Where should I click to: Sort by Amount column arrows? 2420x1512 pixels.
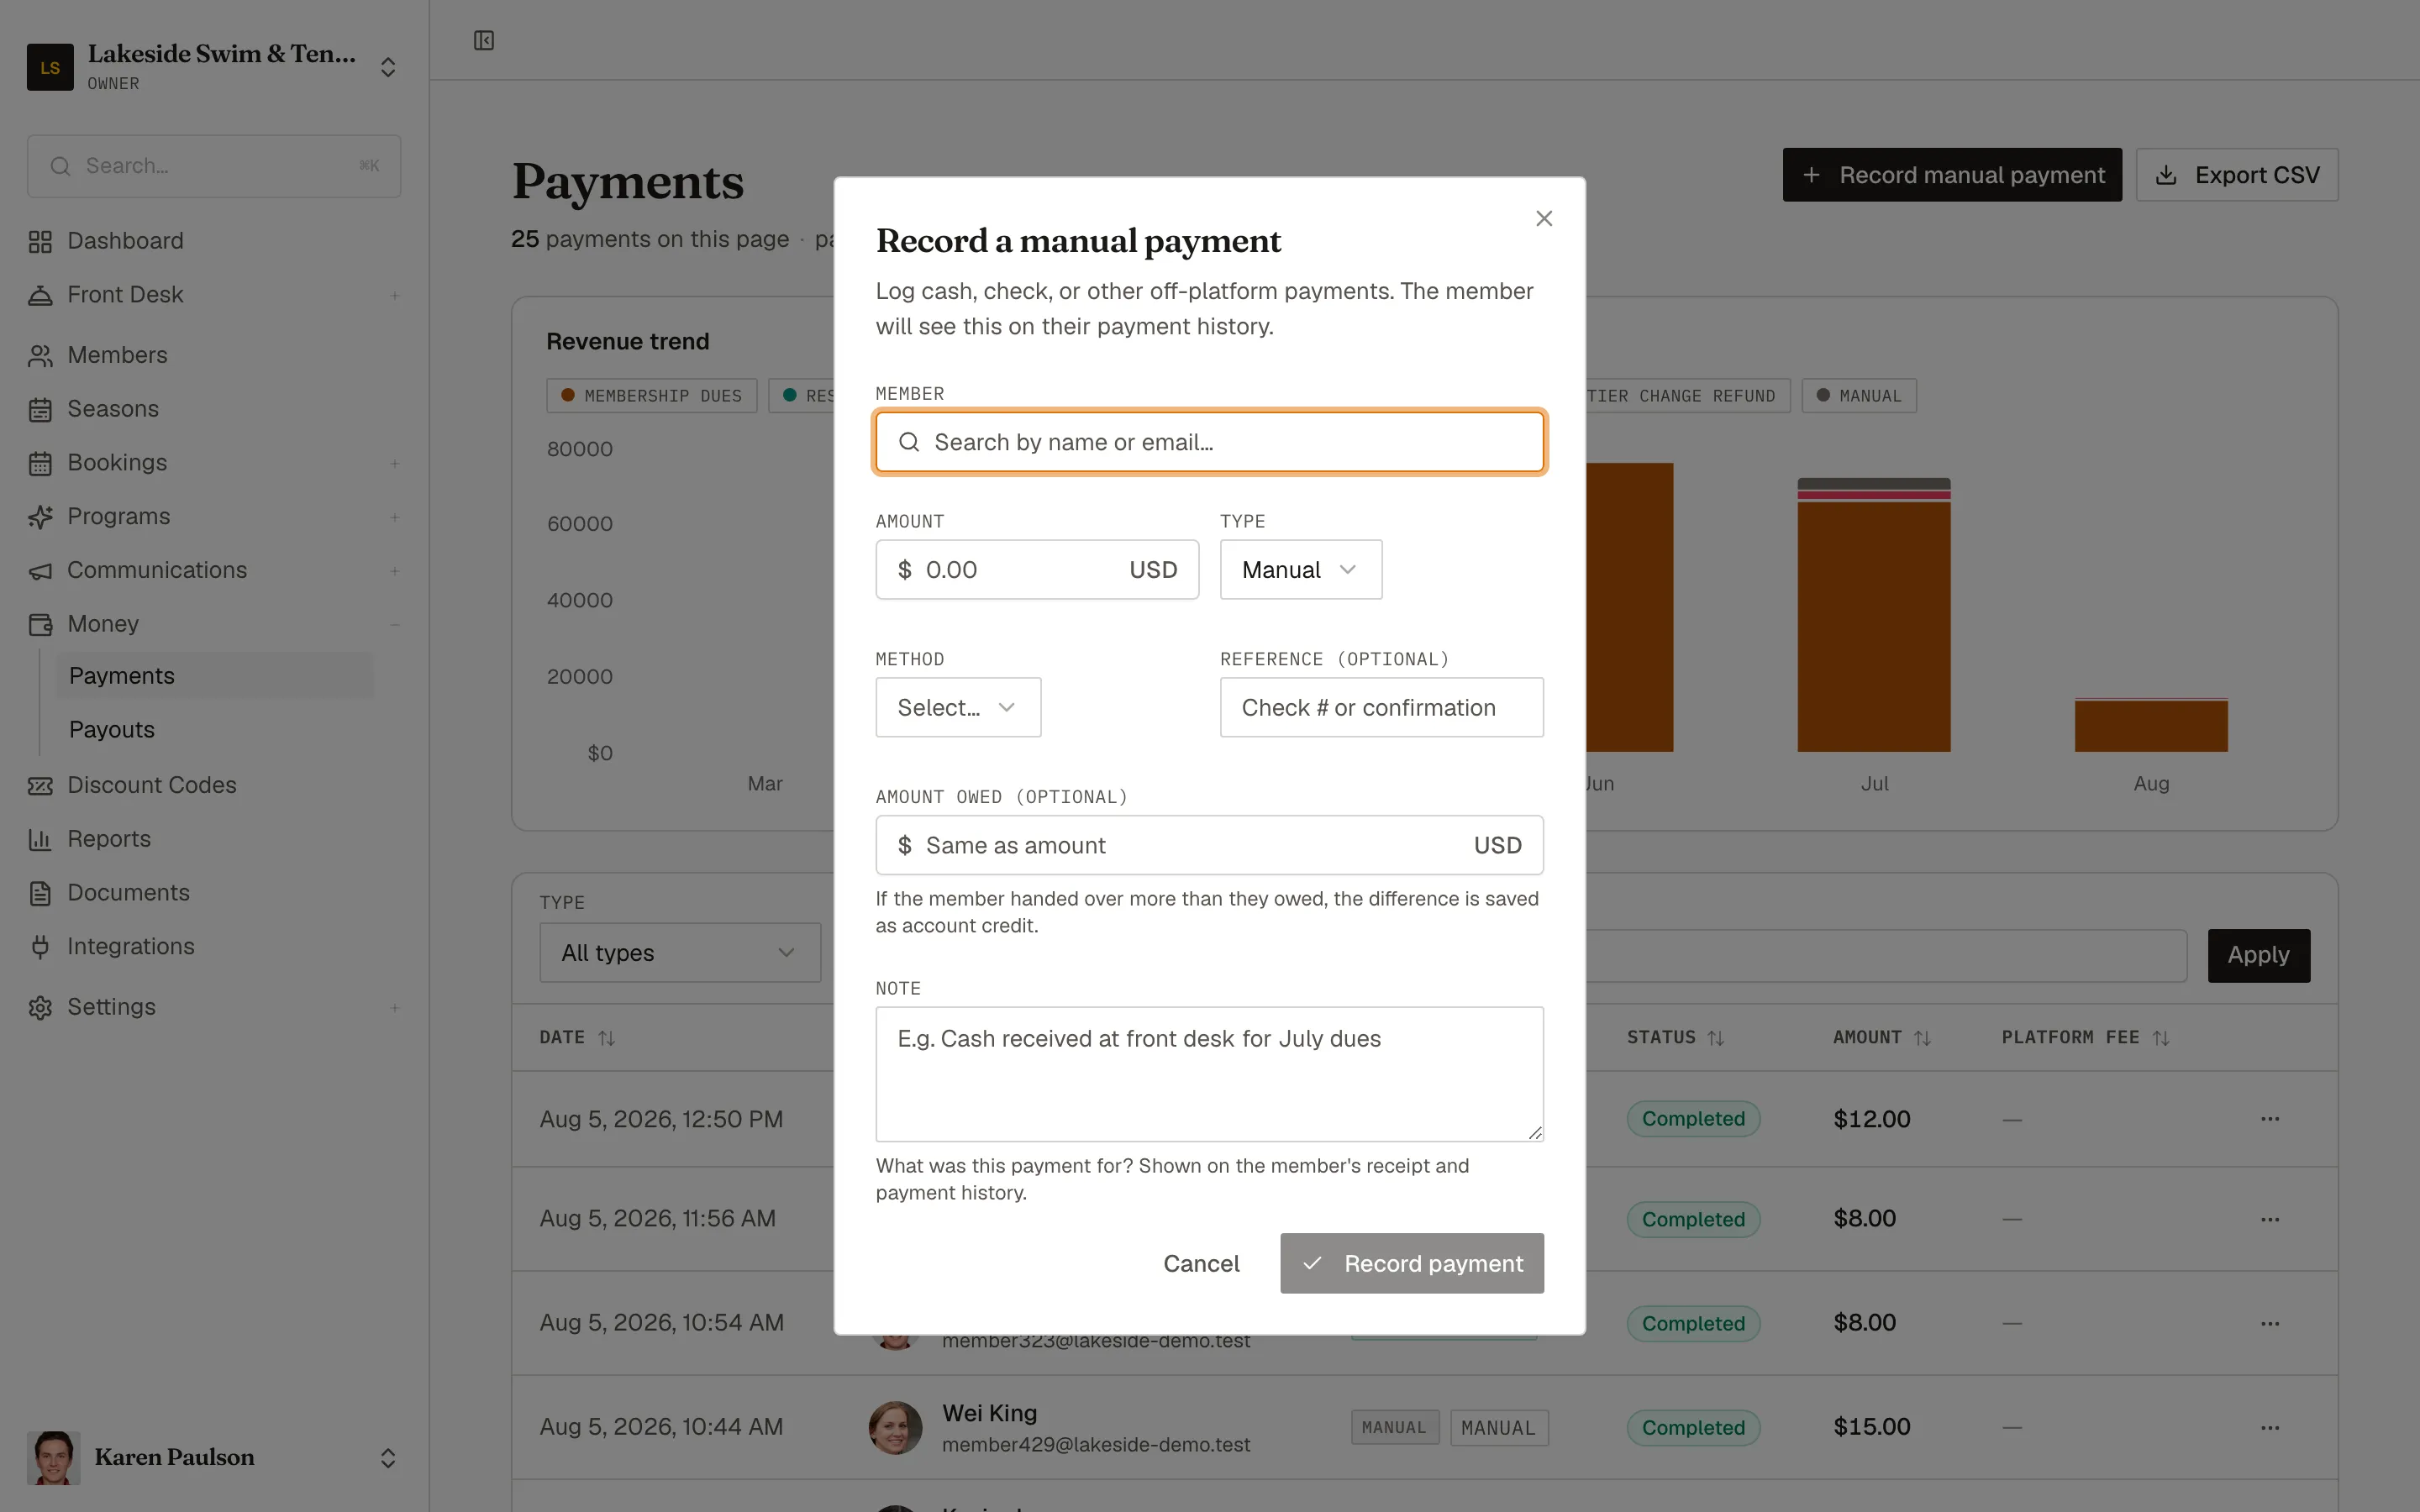click(1922, 1038)
